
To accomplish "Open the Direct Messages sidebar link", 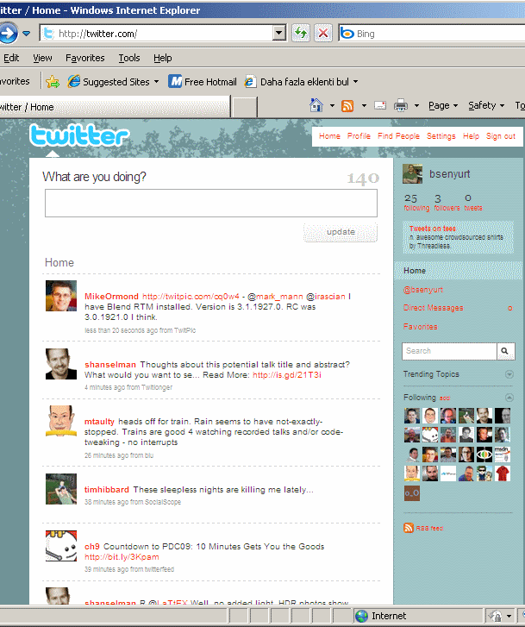I will [434, 308].
